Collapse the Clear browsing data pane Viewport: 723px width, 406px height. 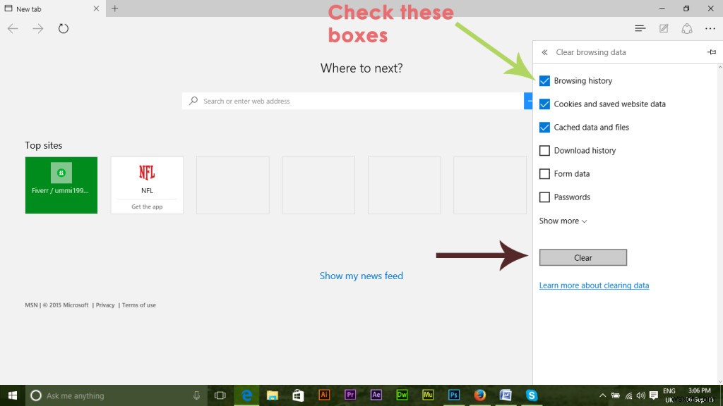coord(544,51)
